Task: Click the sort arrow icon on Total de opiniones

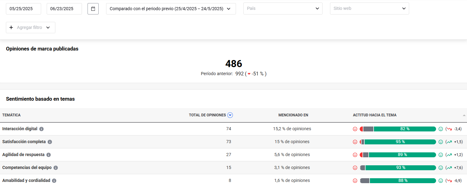Action: (230, 115)
